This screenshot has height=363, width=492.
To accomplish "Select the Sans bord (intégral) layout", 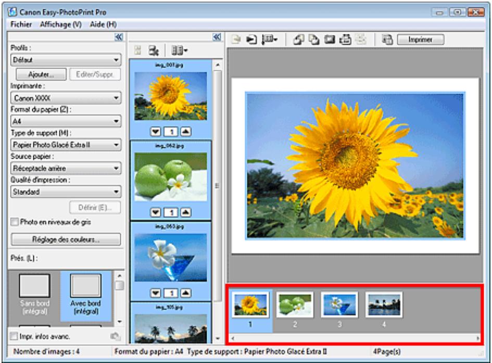I will [34, 295].
